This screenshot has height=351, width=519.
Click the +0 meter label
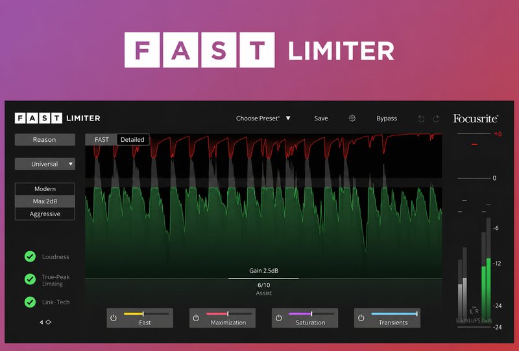tap(498, 134)
